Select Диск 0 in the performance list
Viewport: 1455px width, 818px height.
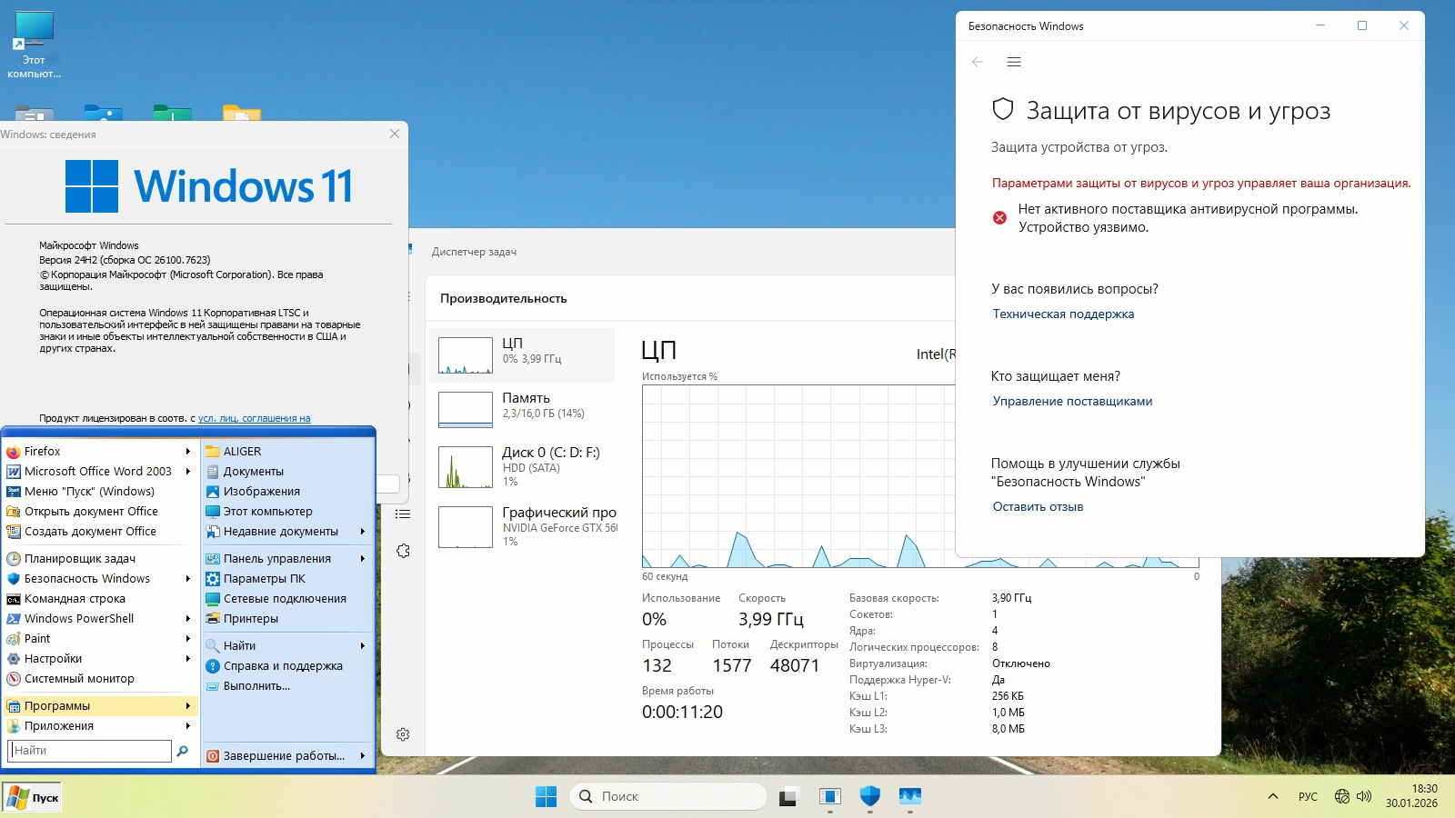(524, 465)
